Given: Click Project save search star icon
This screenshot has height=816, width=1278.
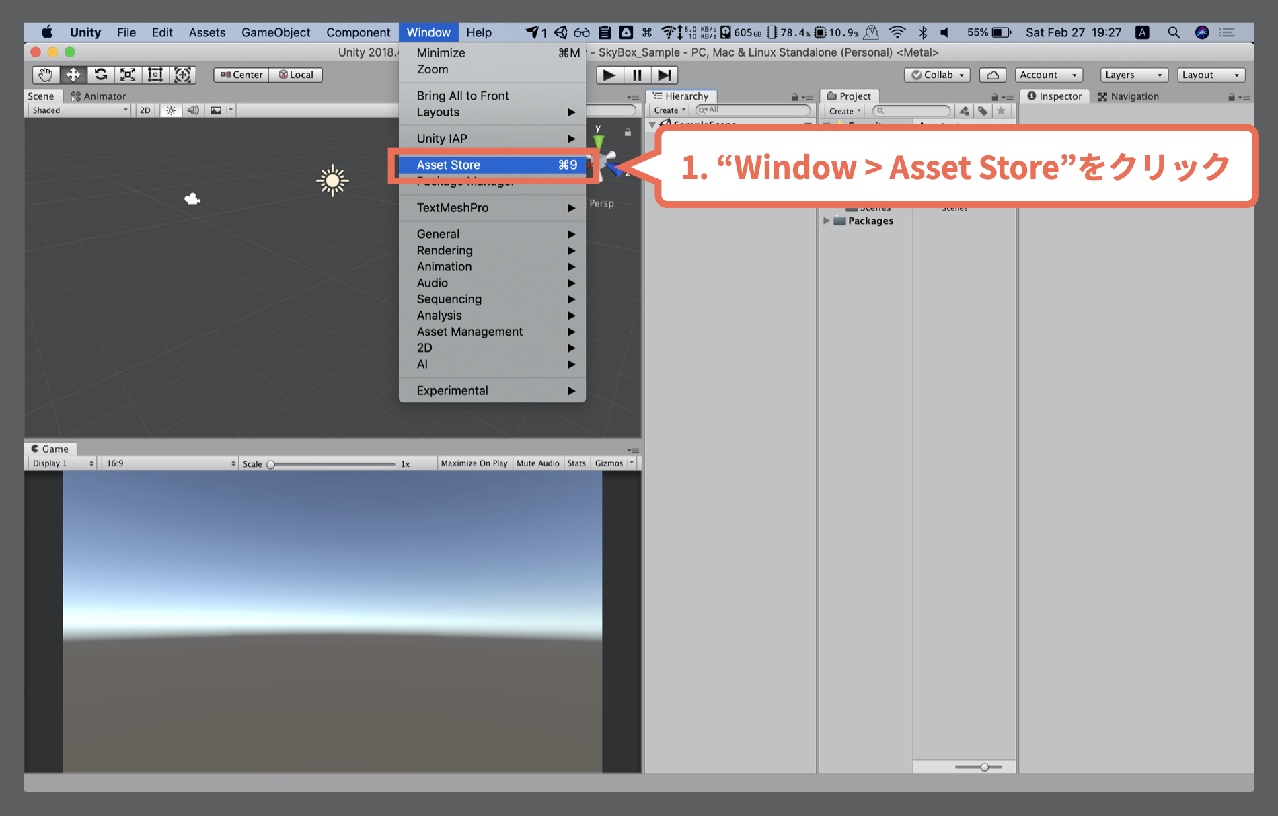Looking at the screenshot, I should click(1002, 111).
